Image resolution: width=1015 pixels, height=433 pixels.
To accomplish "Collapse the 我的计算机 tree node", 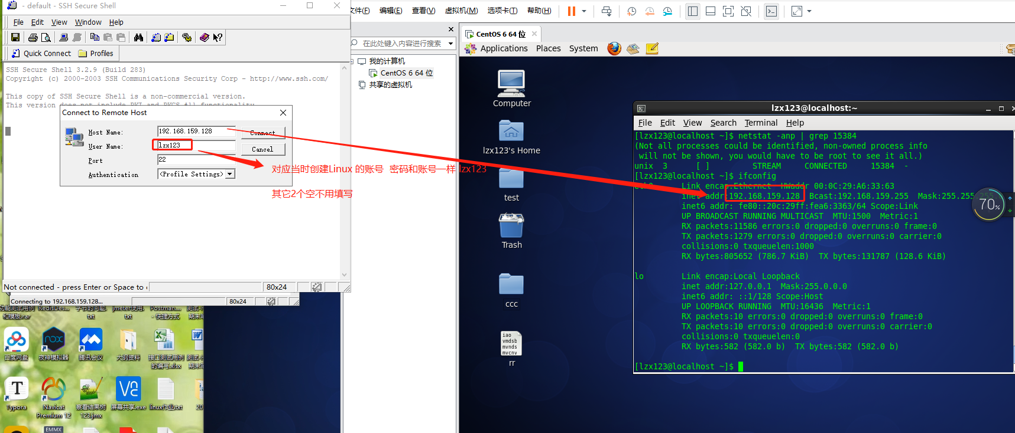I will [353, 61].
